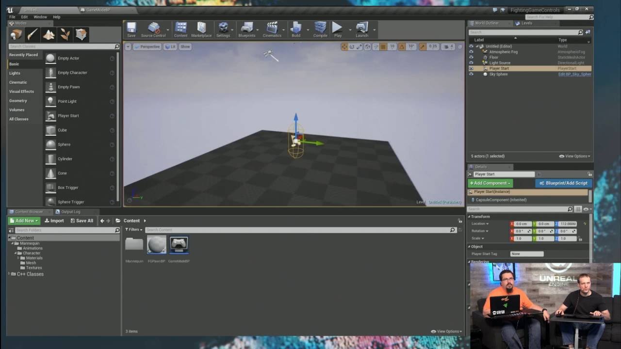Click the Save All button

pos(82,221)
